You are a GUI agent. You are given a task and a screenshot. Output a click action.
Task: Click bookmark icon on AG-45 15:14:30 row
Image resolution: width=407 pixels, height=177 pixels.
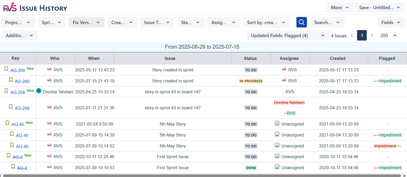pos(12,134)
